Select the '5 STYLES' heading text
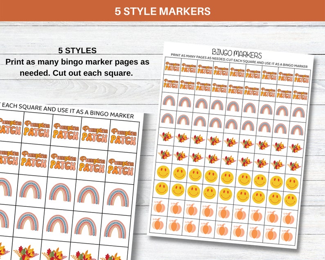Image resolution: width=325 pixels, height=260 pixels. [x=77, y=51]
